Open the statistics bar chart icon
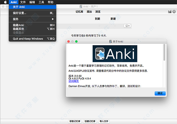177x124 pixels. (x=170, y=12)
